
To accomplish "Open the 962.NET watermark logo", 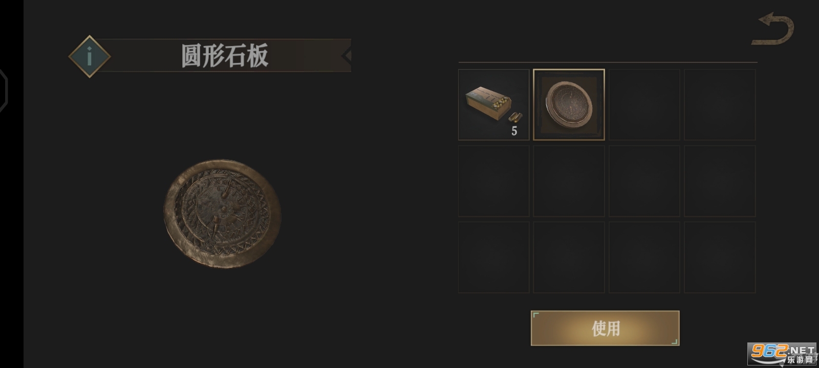I will [x=782, y=353].
